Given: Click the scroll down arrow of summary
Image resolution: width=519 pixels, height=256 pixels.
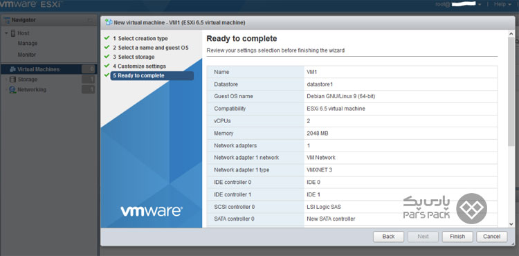Looking at the screenshot, I should pyautogui.click(x=511, y=224).
